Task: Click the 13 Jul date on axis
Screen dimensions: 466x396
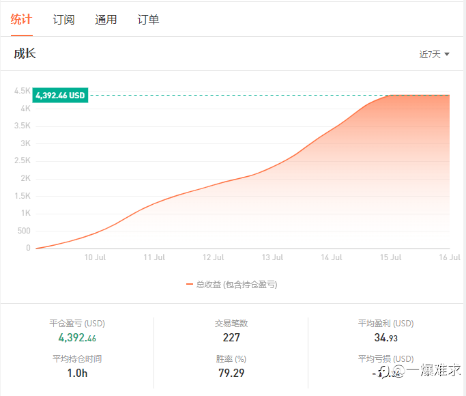Action: click(272, 257)
